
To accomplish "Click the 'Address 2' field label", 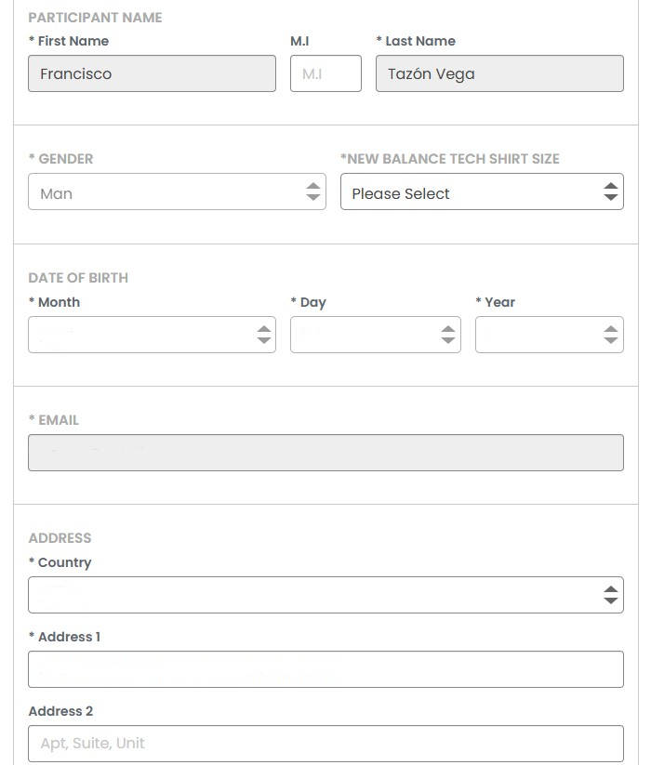I will (61, 711).
